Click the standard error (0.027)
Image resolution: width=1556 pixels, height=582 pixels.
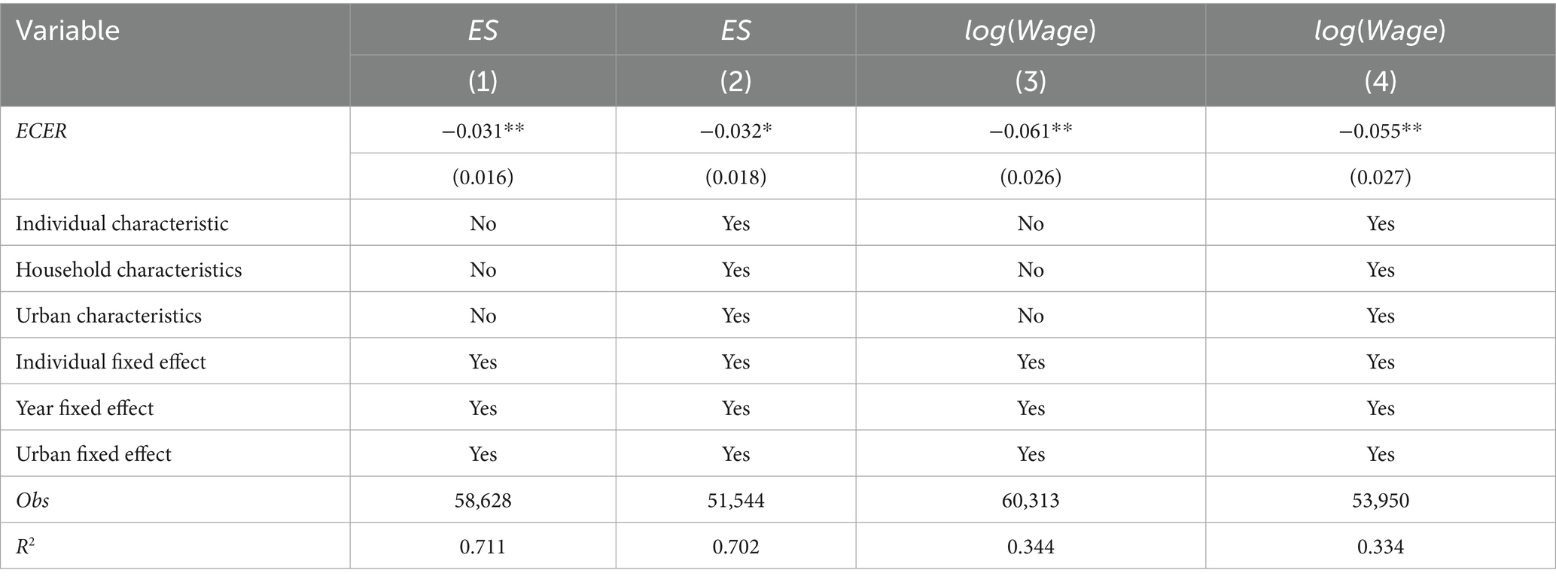pos(1381,177)
